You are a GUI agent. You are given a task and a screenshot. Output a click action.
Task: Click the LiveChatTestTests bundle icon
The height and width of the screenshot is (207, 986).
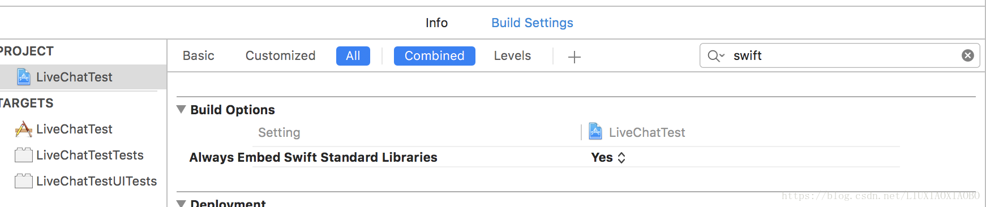(x=23, y=156)
